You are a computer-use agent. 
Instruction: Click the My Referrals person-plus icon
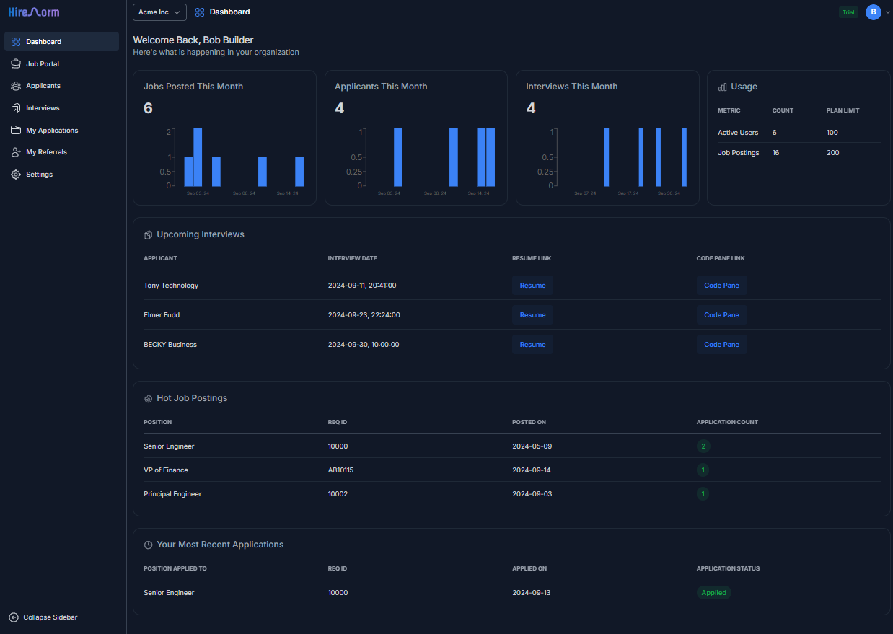coord(16,152)
